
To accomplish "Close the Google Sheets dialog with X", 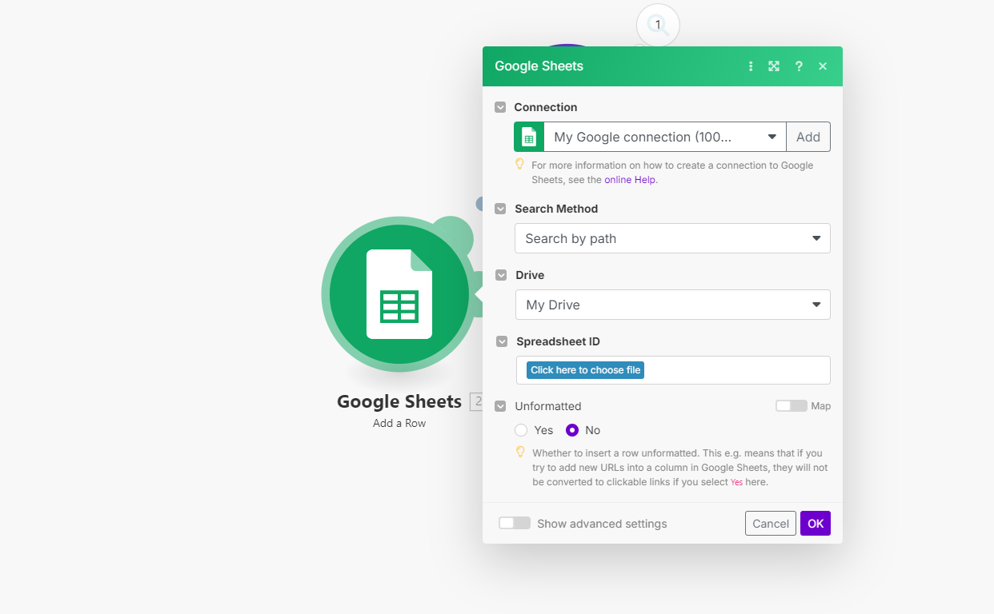I will coord(823,66).
